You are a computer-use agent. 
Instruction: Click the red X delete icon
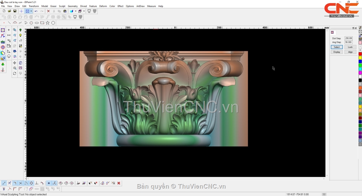[x=48, y=11]
